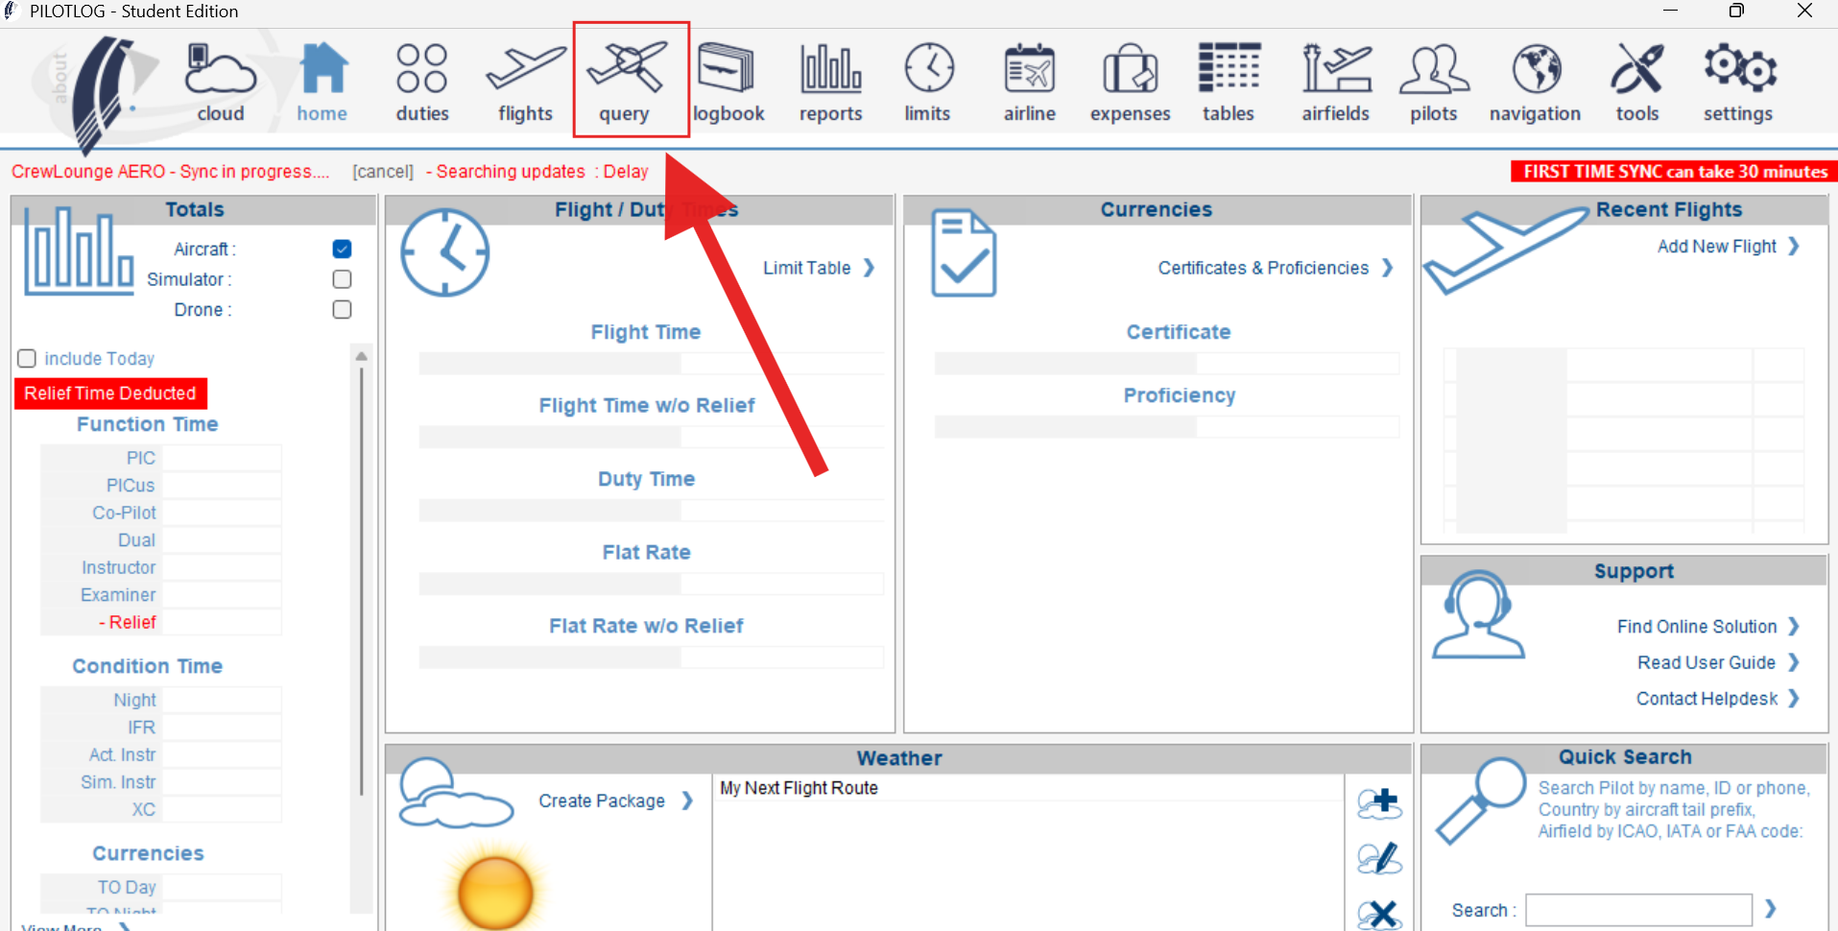Open the flights page
The height and width of the screenshot is (931, 1838).
526,83
